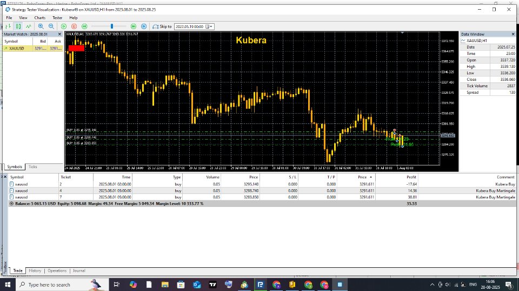Open the File menu

(x=9, y=18)
